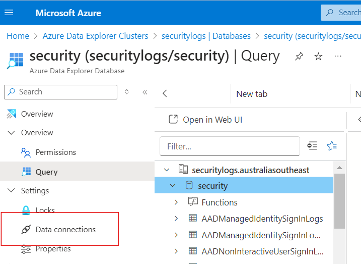Pin the Query blade to dashboard

pos(299,57)
